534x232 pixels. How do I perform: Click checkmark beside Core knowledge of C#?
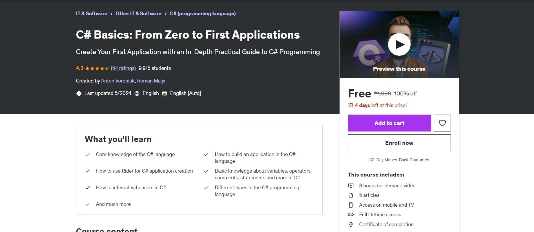pyautogui.click(x=88, y=155)
